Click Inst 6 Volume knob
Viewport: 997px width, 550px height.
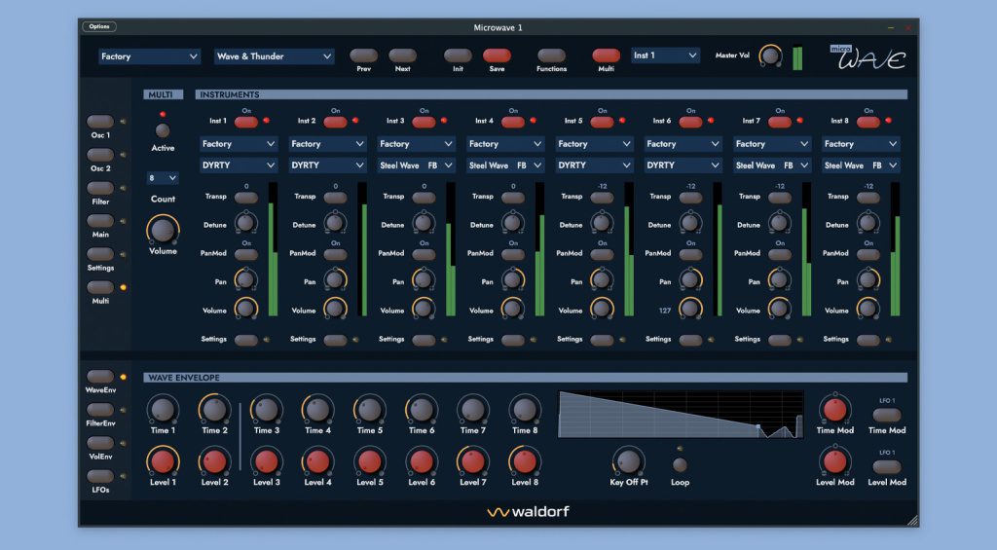tap(690, 309)
